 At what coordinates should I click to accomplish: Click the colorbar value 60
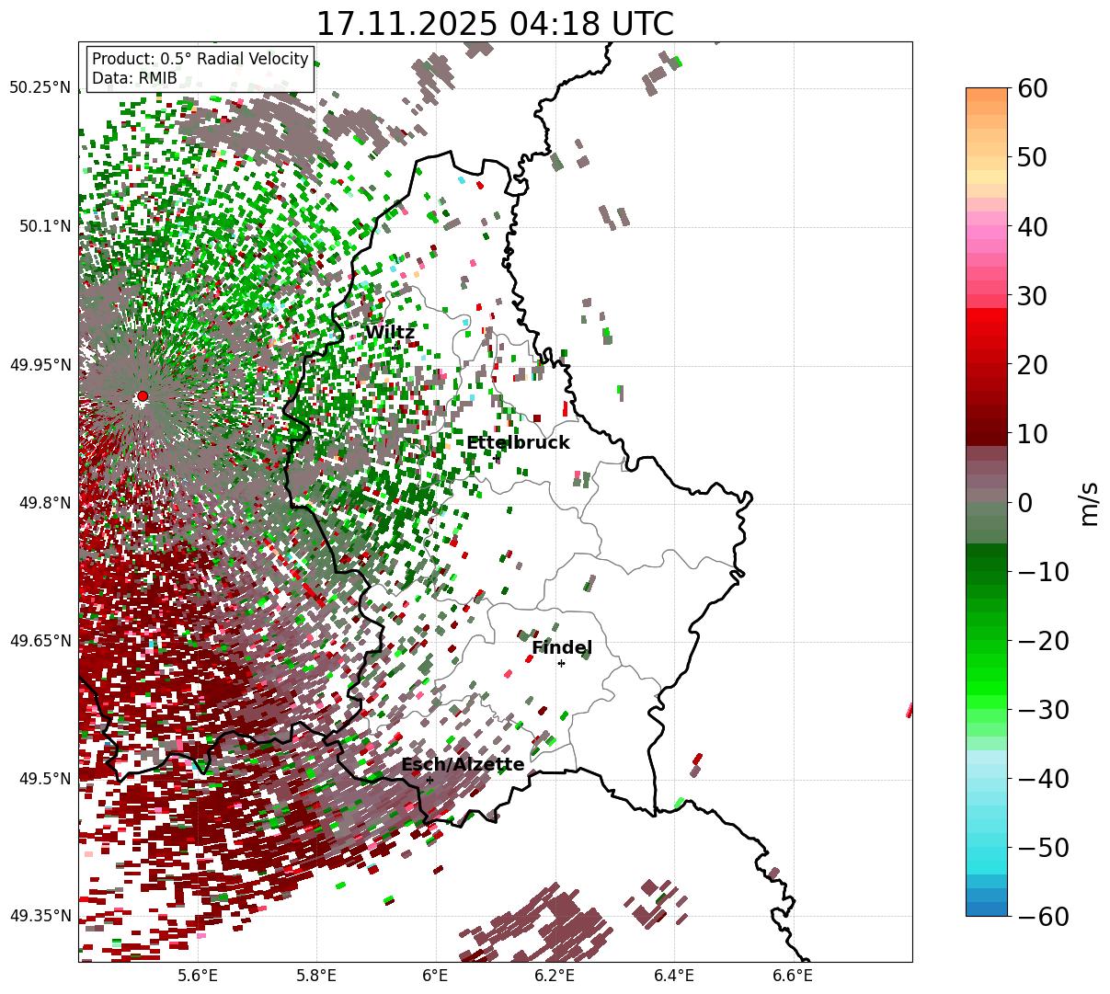1031,88
